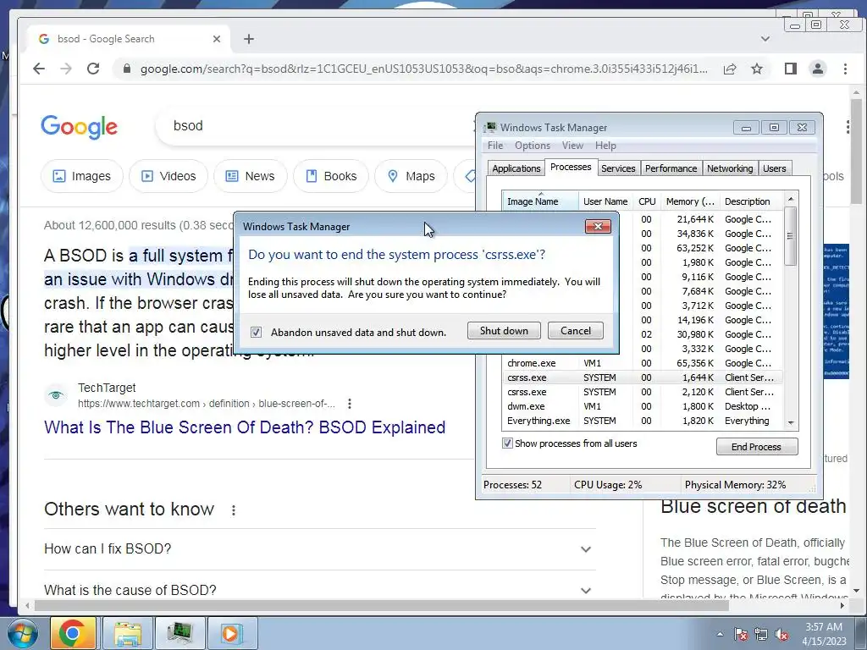Filter results by Books
The height and width of the screenshot is (650, 867).
pos(331,176)
